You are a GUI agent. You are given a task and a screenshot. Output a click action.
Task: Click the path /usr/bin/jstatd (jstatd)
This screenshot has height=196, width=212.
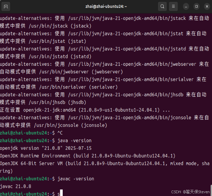coord(60,57)
